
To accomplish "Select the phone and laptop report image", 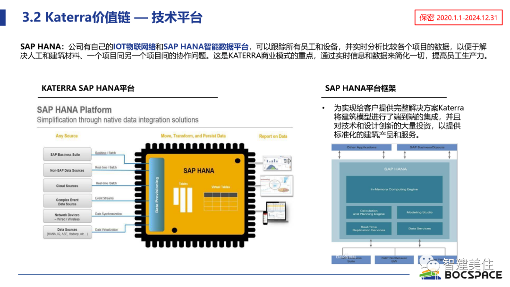I will click(275, 212).
